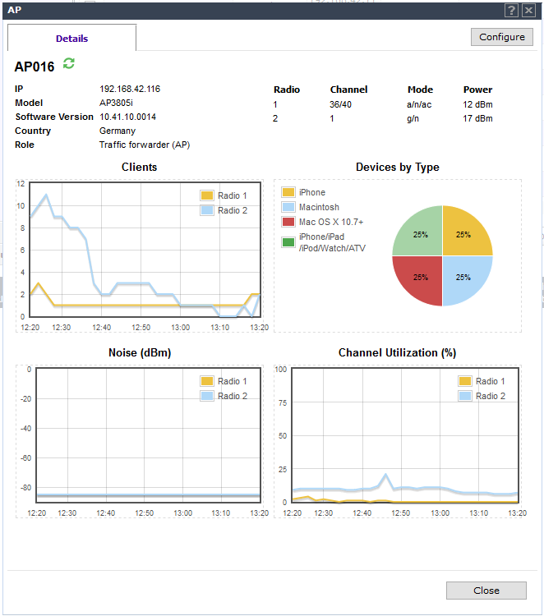The image size is (544, 616).
Task: Select the Details tab
Action: (x=72, y=38)
